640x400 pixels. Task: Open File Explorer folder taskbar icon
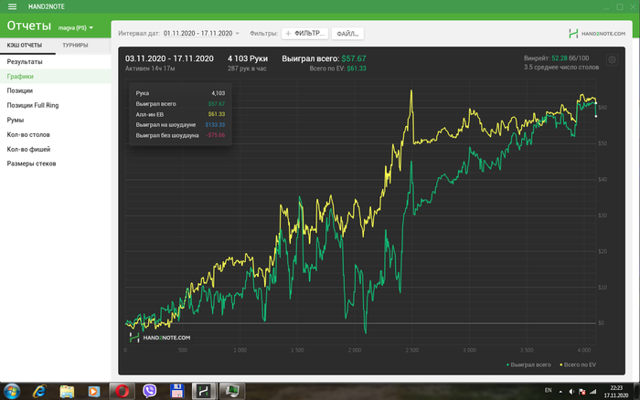coord(67,392)
